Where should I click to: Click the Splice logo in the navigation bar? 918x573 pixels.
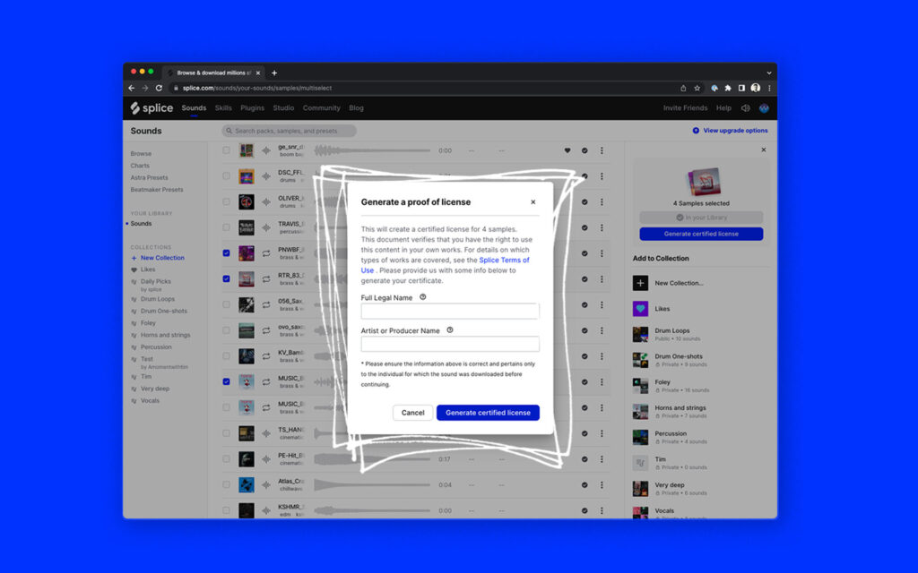[151, 107]
